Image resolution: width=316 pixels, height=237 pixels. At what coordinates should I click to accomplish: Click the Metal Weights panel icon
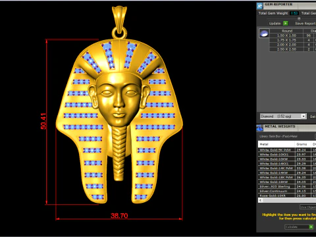coord(260,128)
